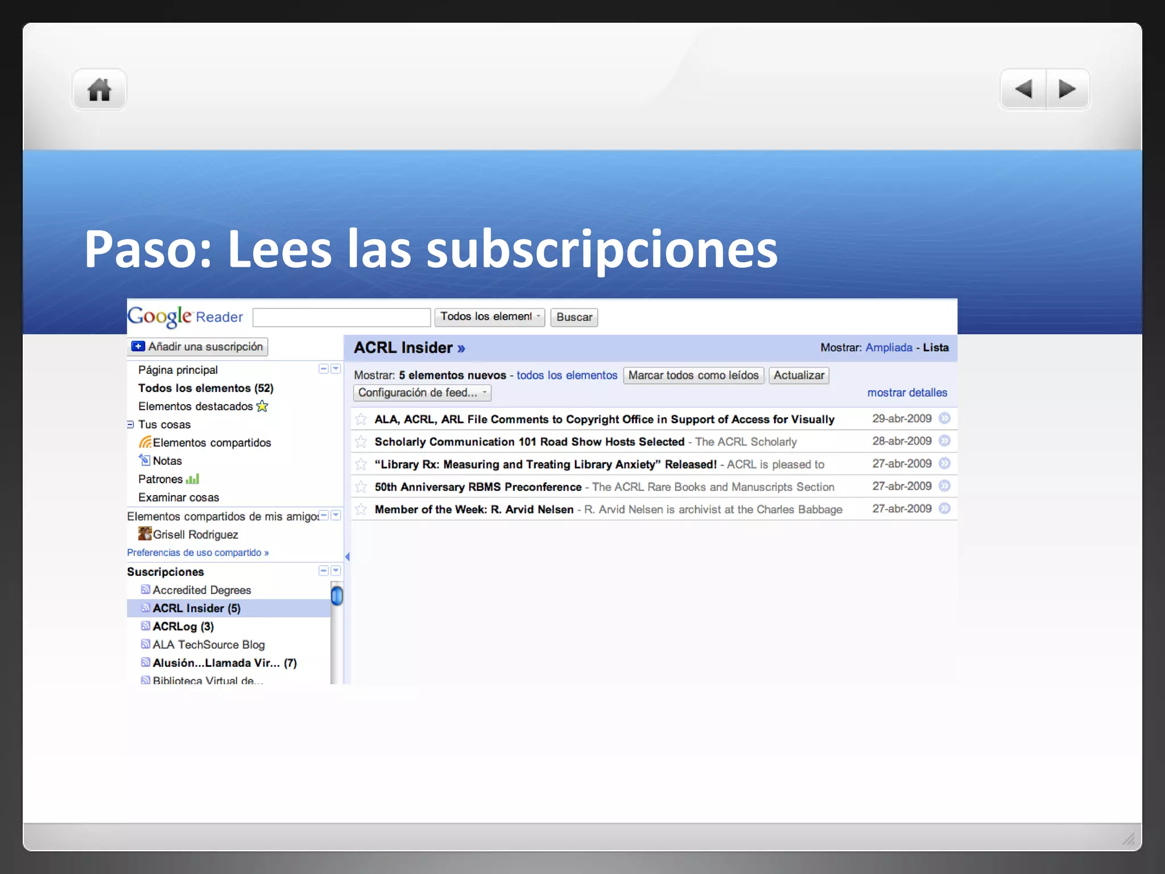1165x874 pixels.
Task: Click the feed icon beside ACRL Insider
Action: point(146,608)
